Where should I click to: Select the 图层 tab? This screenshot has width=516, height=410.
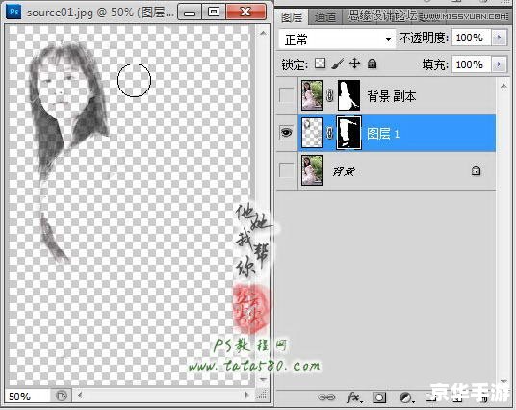click(x=292, y=17)
